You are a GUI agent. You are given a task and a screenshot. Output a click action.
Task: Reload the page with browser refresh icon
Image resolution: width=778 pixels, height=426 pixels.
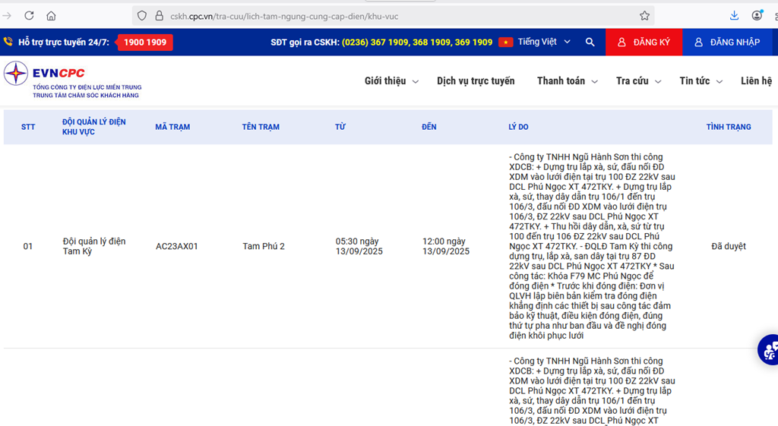pos(30,16)
